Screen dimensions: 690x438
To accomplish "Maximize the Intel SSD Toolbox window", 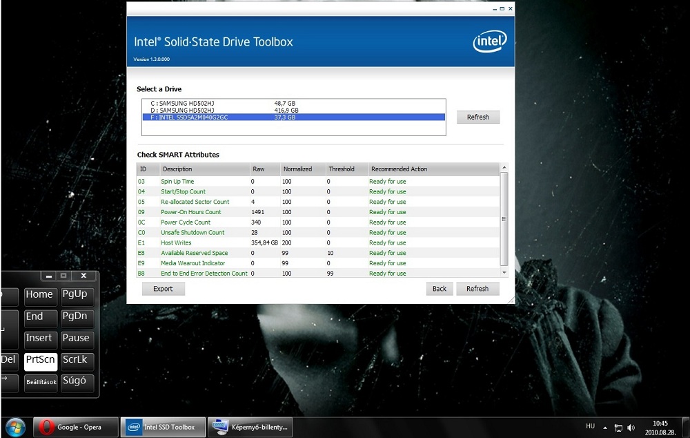I will pos(502,8).
